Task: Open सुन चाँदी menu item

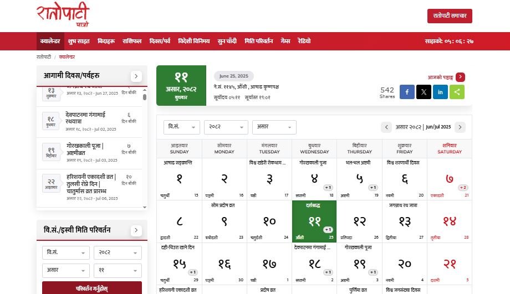Action: [227, 42]
